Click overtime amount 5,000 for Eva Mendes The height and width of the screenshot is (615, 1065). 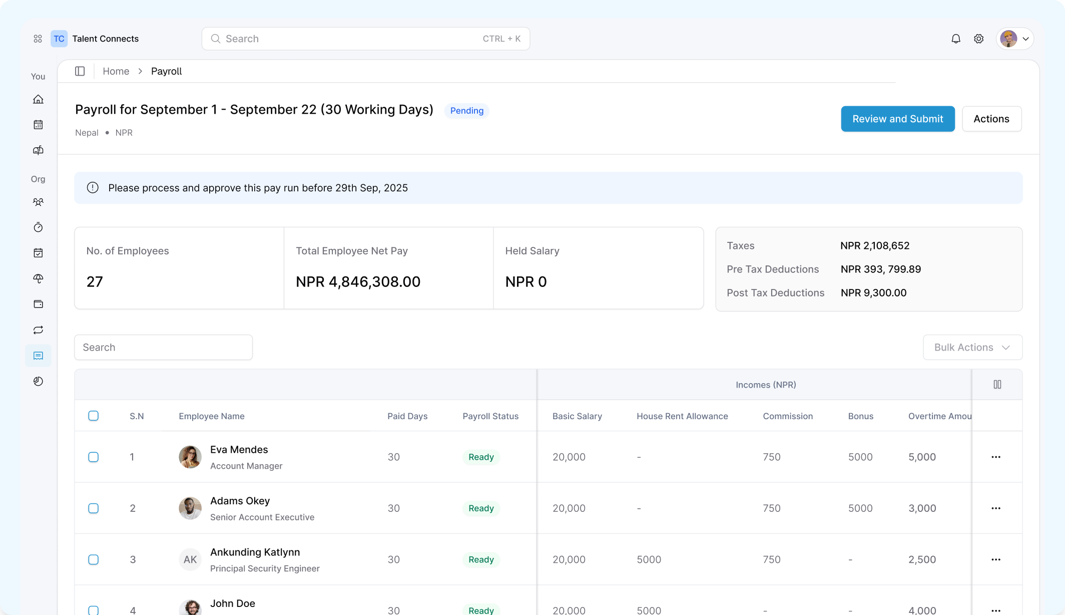point(922,457)
